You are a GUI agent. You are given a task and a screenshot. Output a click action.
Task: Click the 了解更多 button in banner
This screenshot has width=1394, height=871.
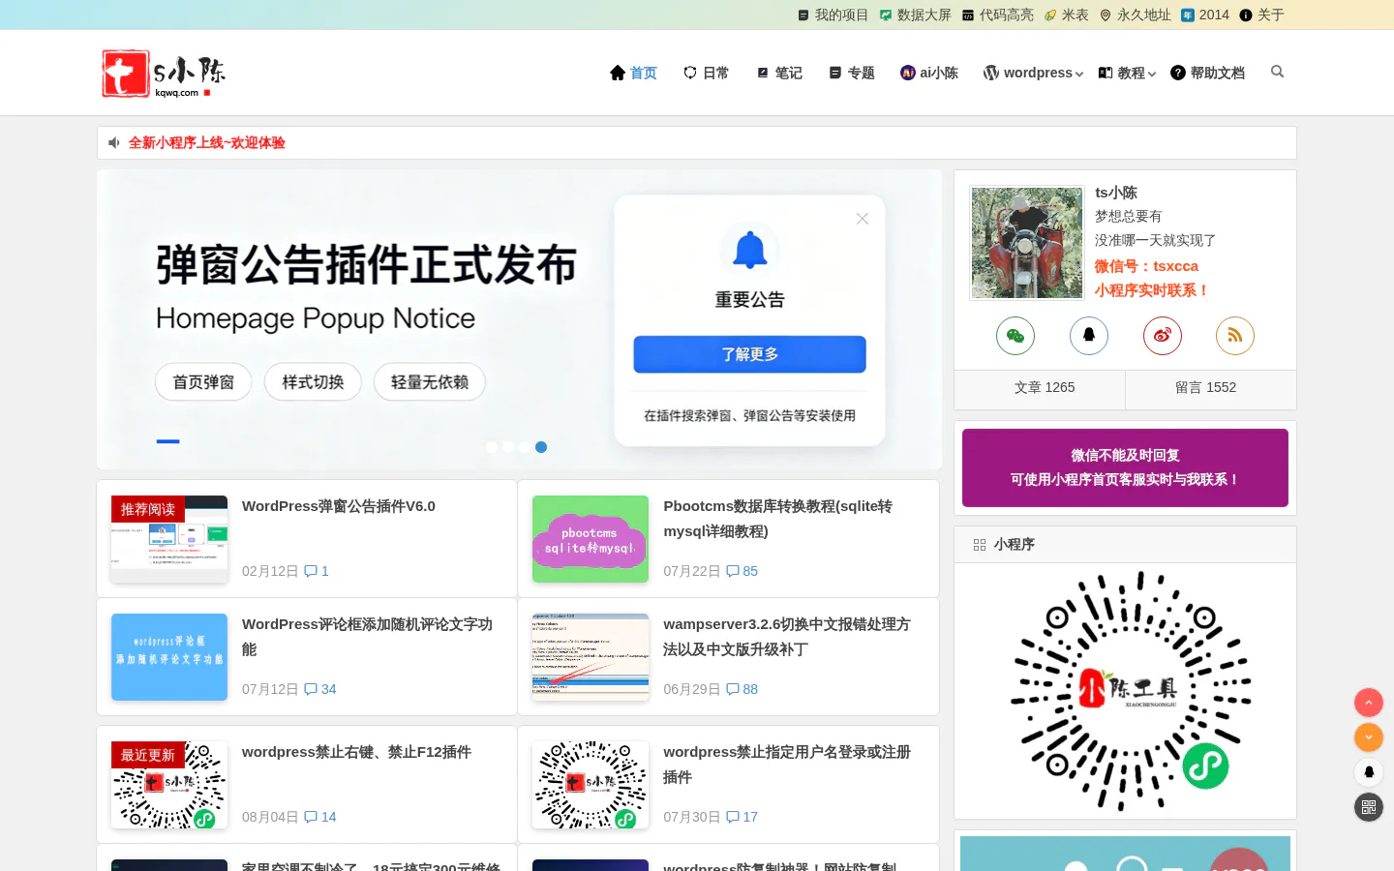[x=749, y=354]
